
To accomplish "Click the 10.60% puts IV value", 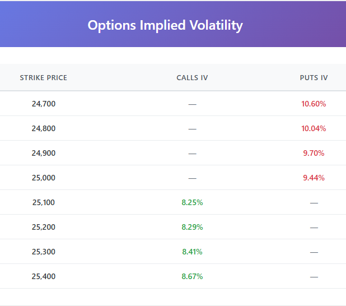I will point(314,104).
